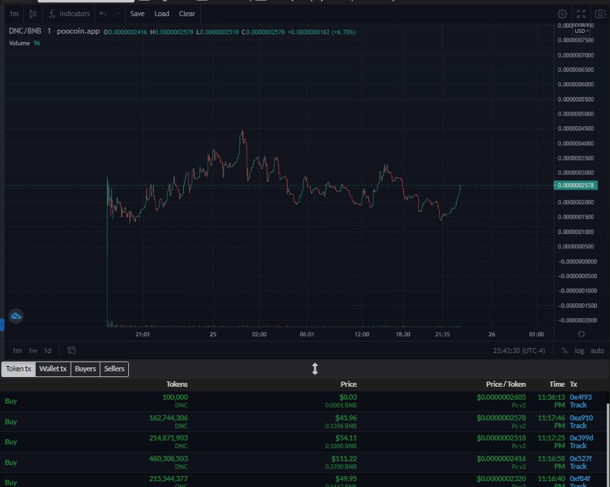Undo last chart action
This screenshot has width=610, height=487.
[x=103, y=14]
